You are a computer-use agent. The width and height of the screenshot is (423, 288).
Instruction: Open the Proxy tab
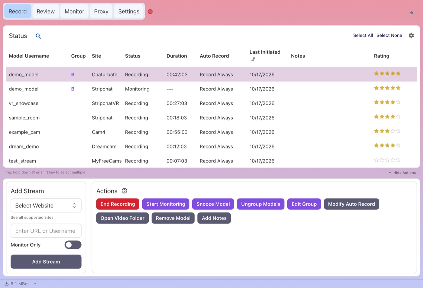pyautogui.click(x=101, y=11)
